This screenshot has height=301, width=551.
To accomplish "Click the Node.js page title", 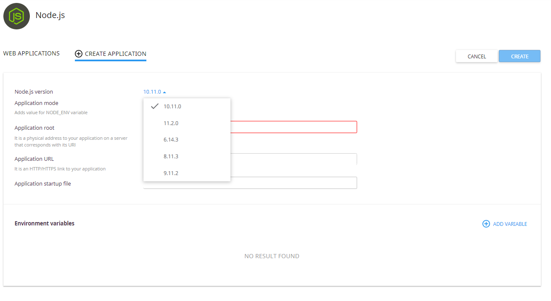I will tap(50, 15).
